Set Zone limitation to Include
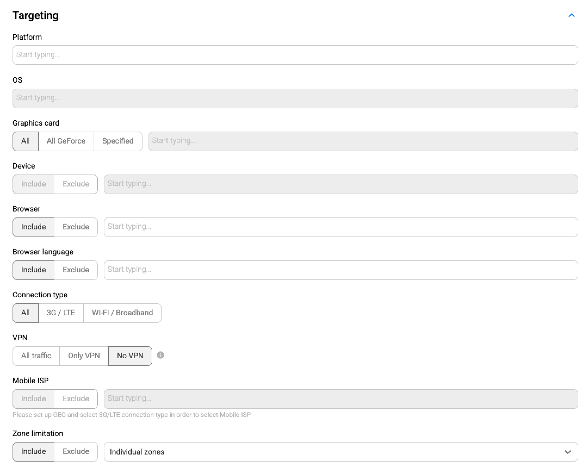The height and width of the screenshot is (467, 588). point(33,452)
